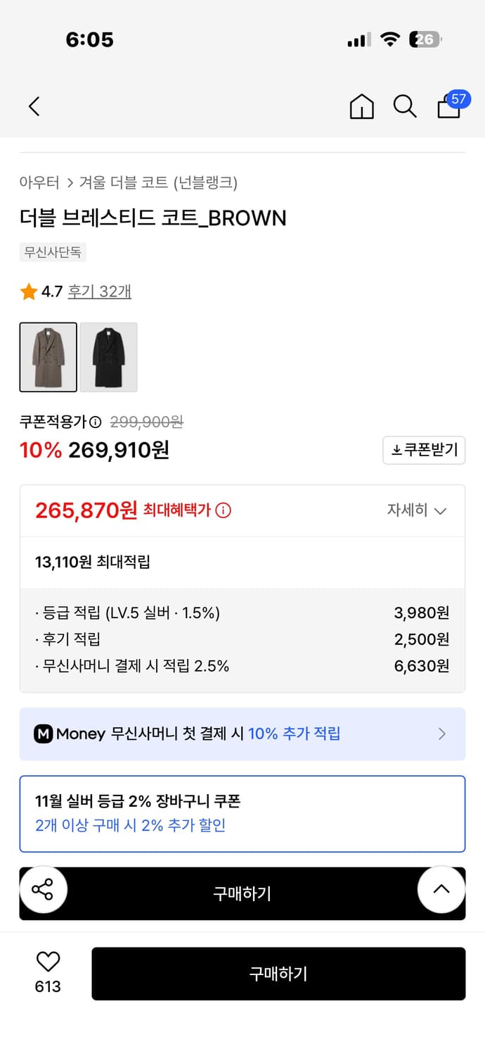Select the brown coat thumbnail
Screen dimensions: 485x1056
point(48,357)
